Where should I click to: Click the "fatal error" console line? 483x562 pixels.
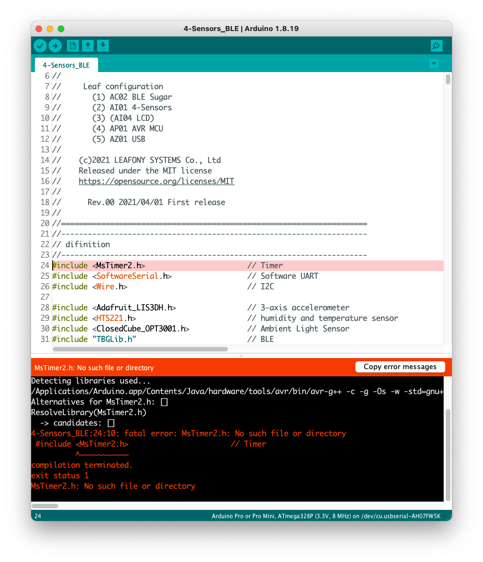coord(189,433)
